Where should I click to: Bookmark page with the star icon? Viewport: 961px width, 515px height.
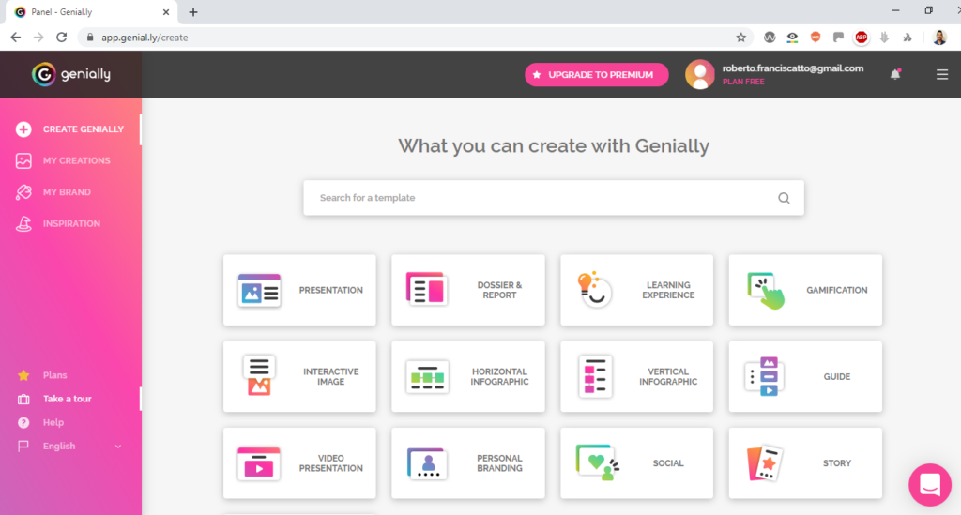(x=741, y=38)
